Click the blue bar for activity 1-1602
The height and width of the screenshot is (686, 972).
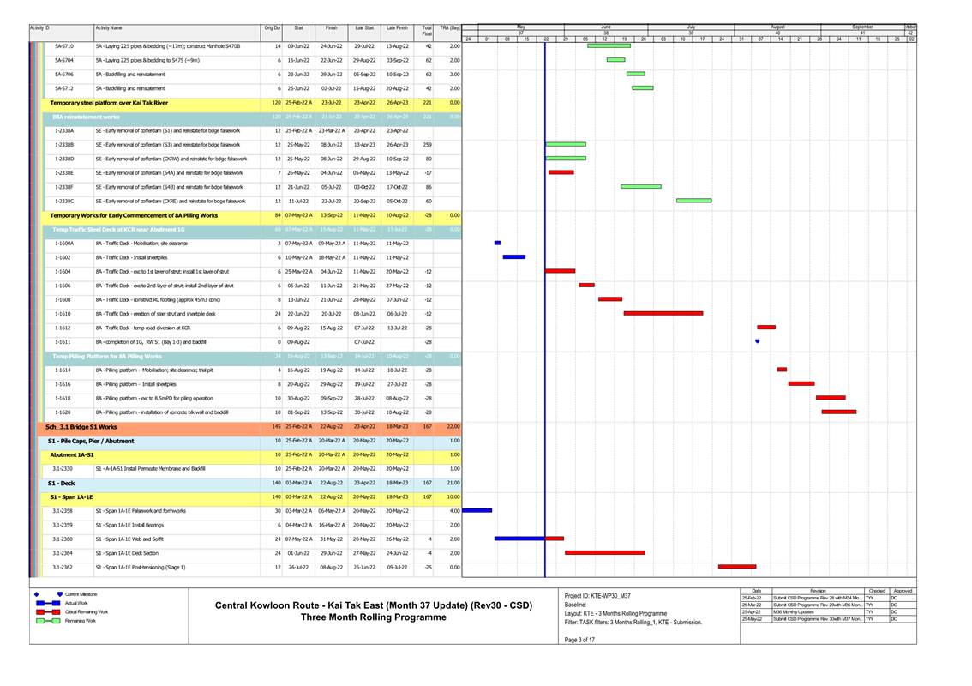[514, 257]
